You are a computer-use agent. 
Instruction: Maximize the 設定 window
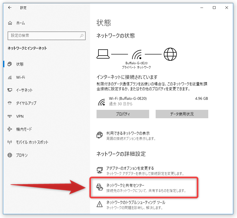(x=214, y=8)
